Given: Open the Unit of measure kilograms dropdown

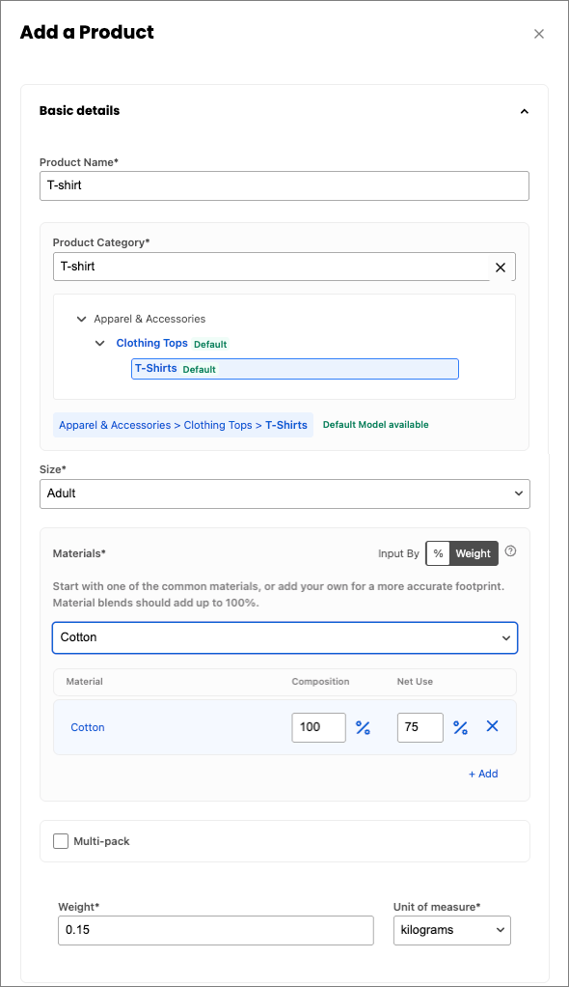Looking at the screenshot, I should (x=452, y=930).
